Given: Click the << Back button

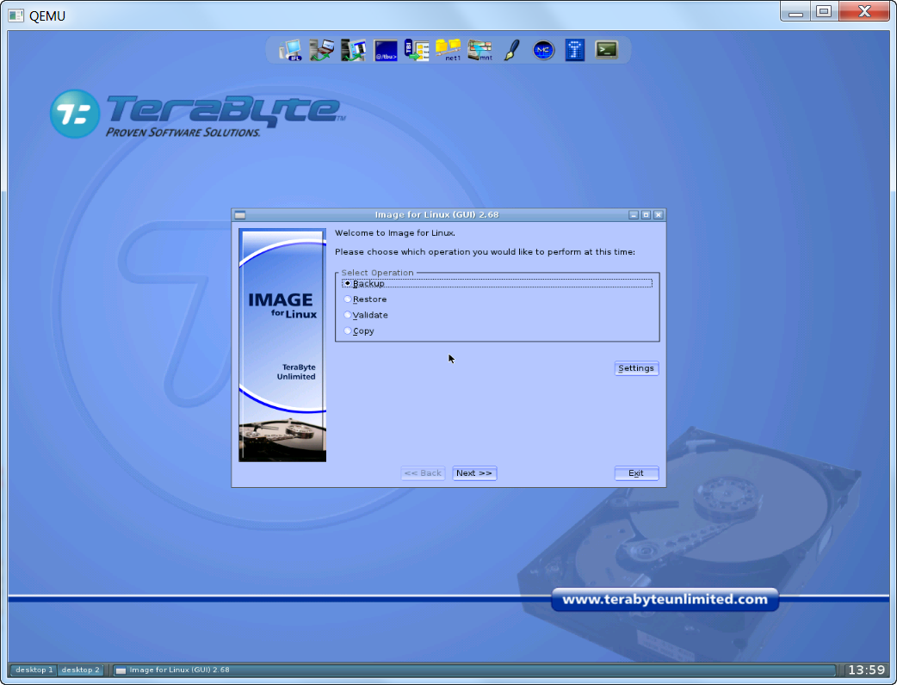Looking at the screenshot, I should (423, 473).
